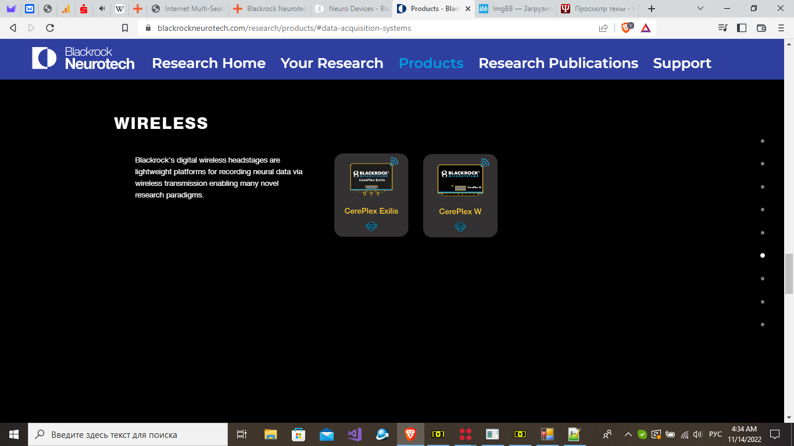Open Visual Studio from taskbar
The height and width of the screenshot is (446, 794).
point(355,434)
